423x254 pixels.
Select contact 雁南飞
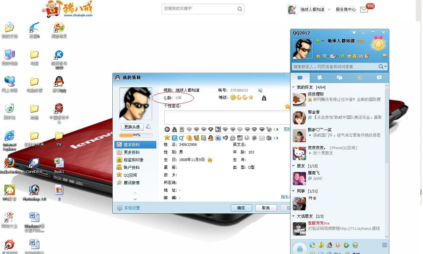(x=338, y=178)
